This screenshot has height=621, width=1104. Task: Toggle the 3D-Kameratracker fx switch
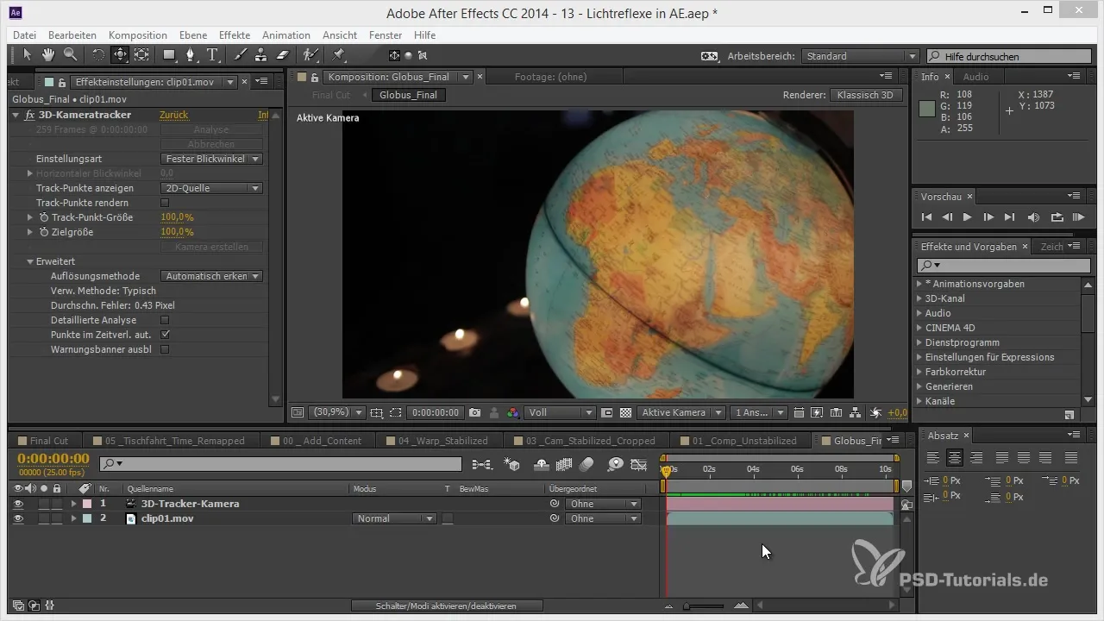click(29, 115)
